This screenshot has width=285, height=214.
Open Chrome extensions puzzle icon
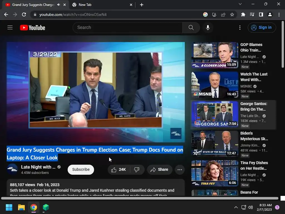pos(243,14)
